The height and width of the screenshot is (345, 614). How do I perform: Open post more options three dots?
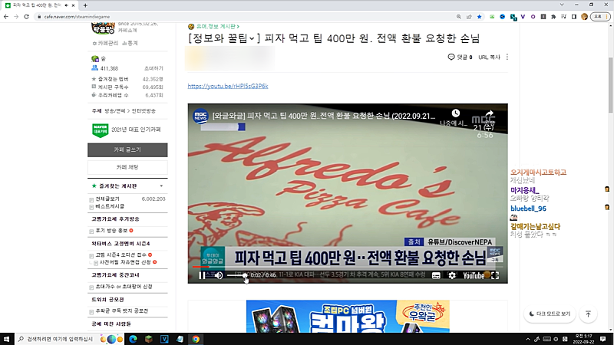pyautogui.click(x=507, y=57)
